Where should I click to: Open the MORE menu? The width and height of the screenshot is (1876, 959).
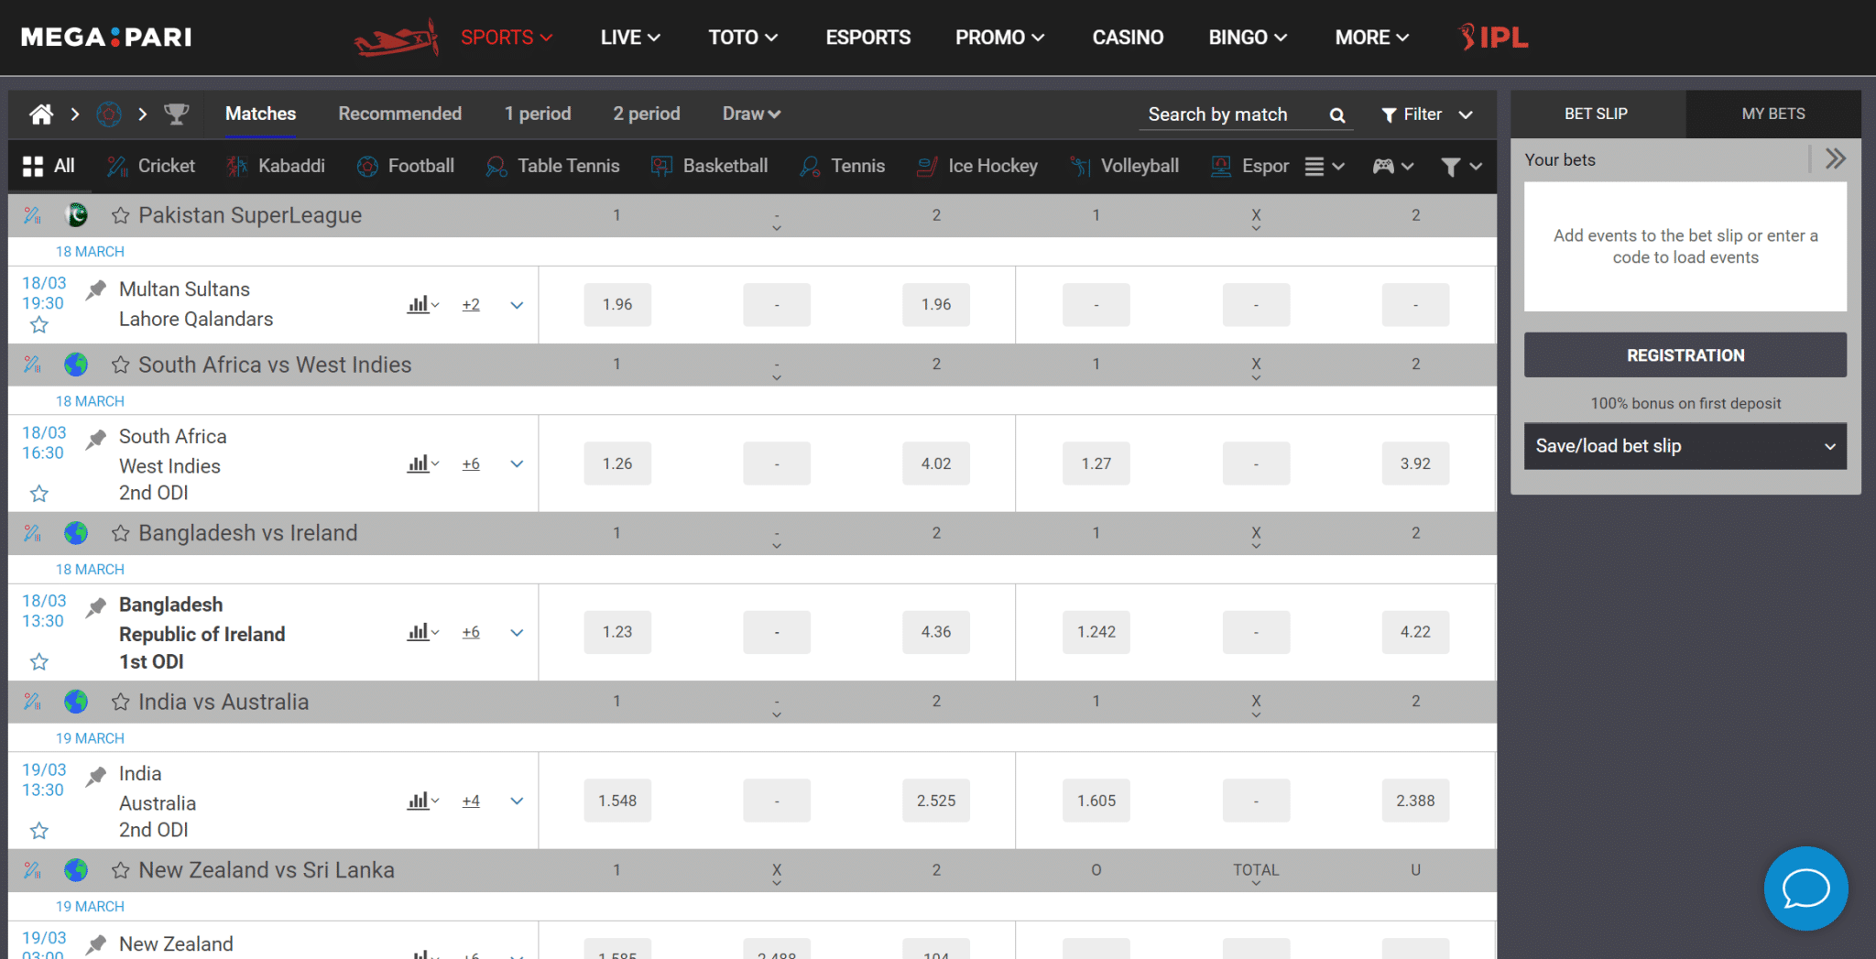point(1371,38)
